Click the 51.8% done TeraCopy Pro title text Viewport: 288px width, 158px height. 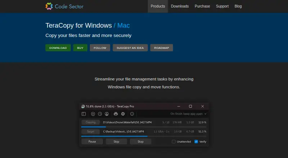(x=110, y=106)
